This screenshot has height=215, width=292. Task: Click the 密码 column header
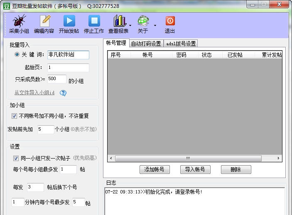(x=185, y=55)
